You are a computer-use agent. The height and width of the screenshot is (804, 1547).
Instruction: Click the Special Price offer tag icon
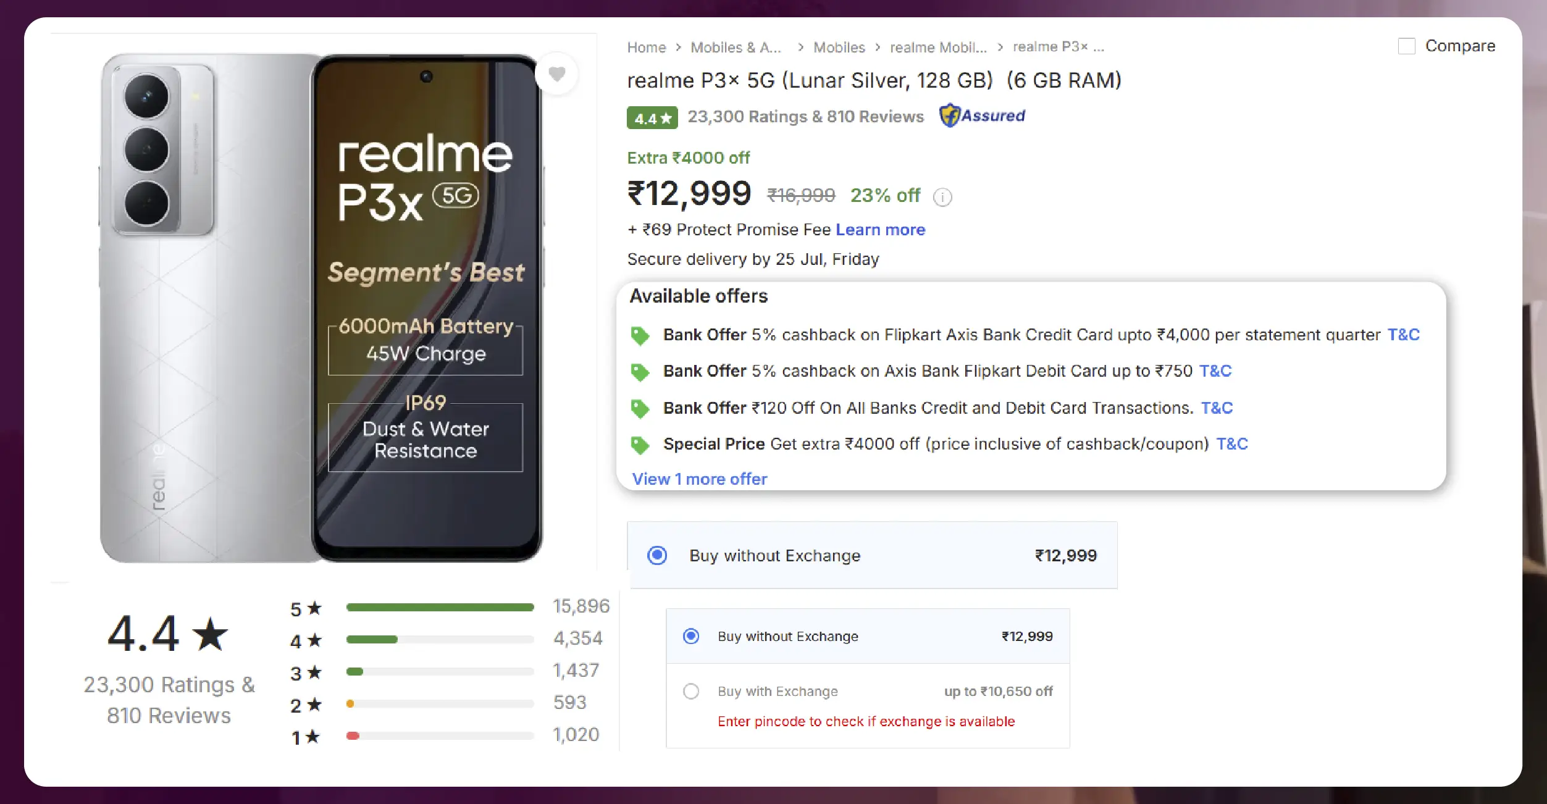(x=640, y=445)
